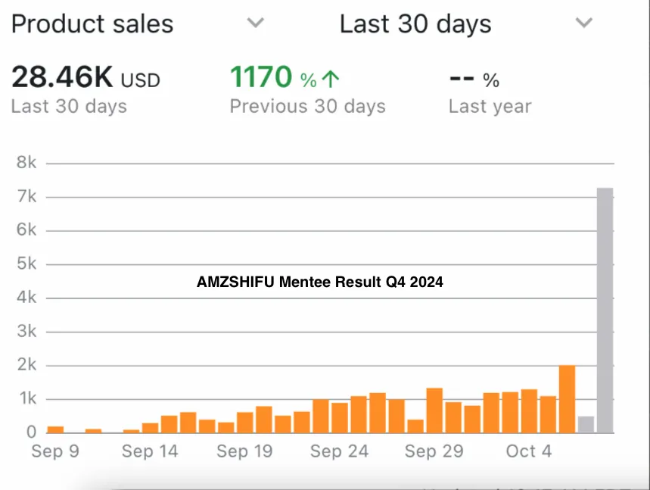This screenshot has height=490, width=650.
Task: Select the first orange bar above Sep 9
Action: [x=55, y=429]
